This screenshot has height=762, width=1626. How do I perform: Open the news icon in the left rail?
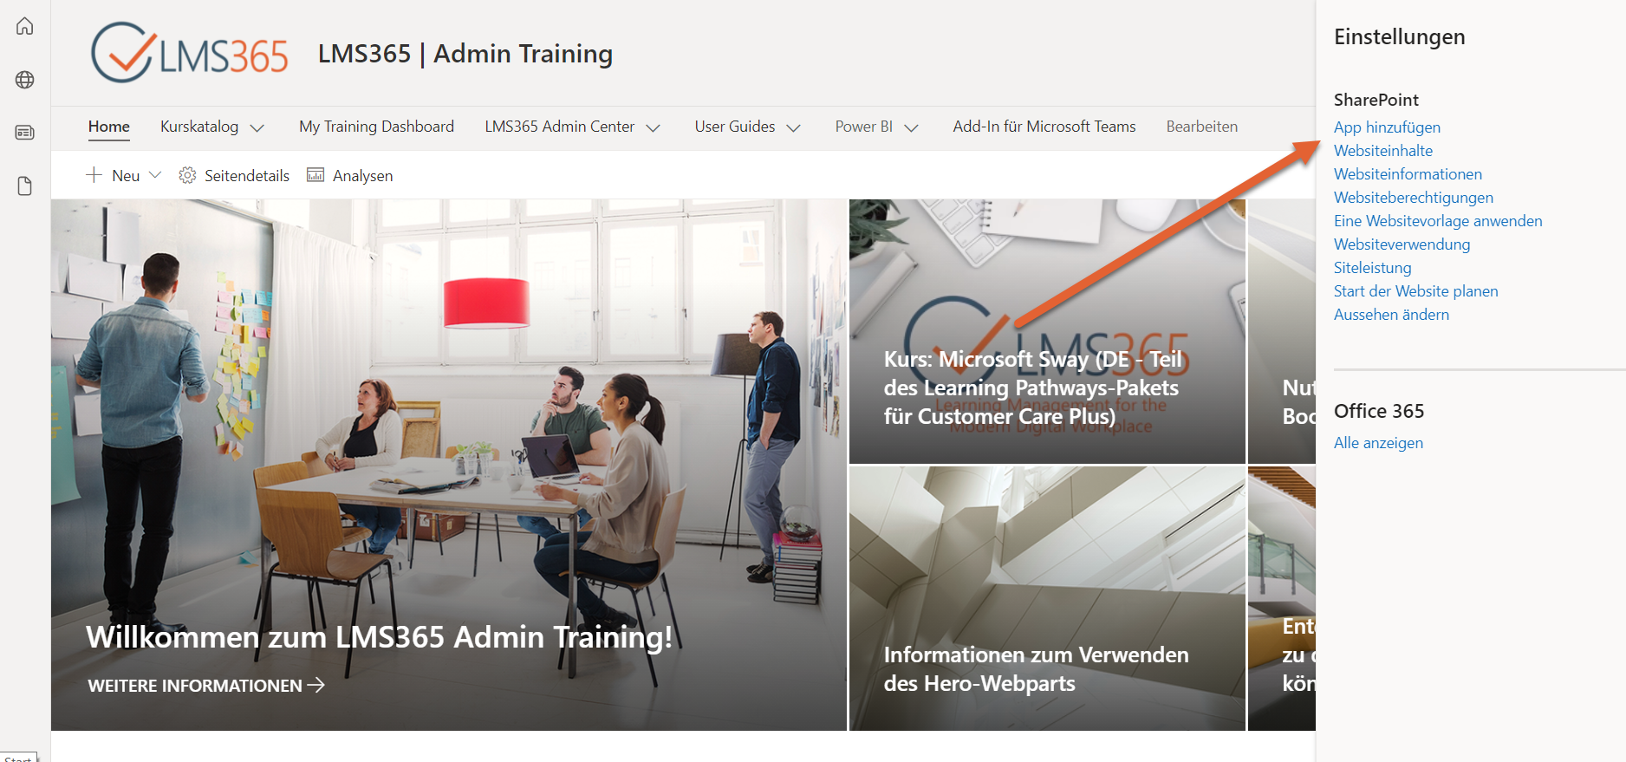pos(25,133)
